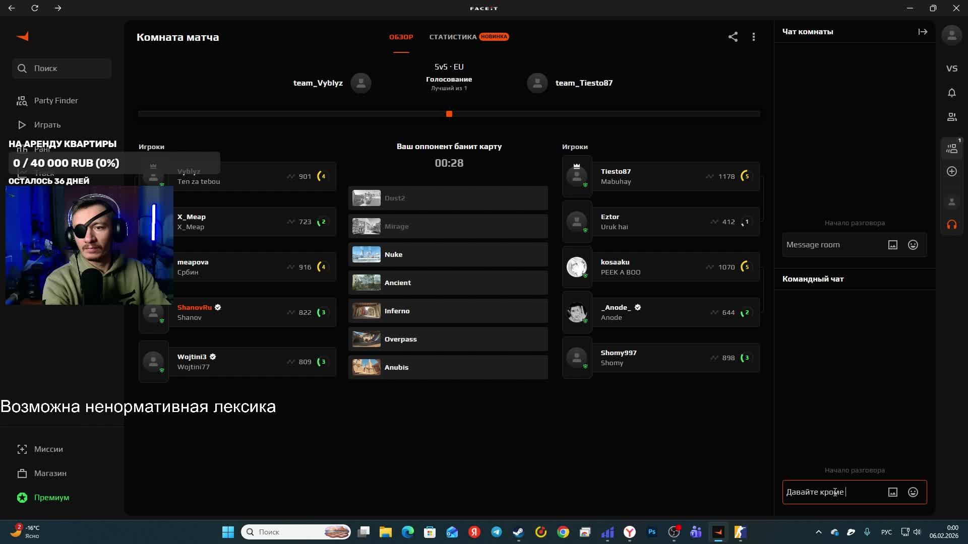968x544 pixels.
Task: Click the Магазин menu item
Action: click(50, 473)
